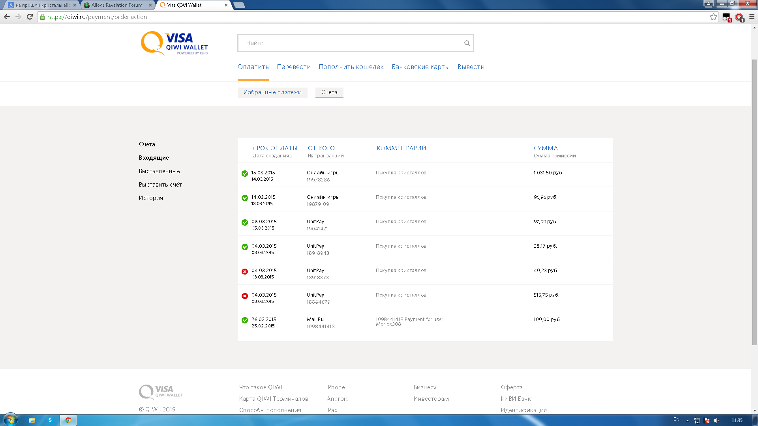Screen dimensions: 758x426
Task: Sort by Дата создания subheader
Action: click(272, 156)
